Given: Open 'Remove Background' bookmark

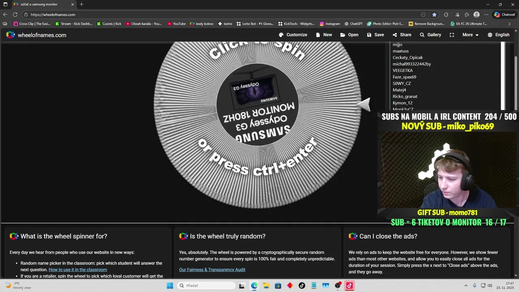Looking at the screenshot, I should click(427, 24).
